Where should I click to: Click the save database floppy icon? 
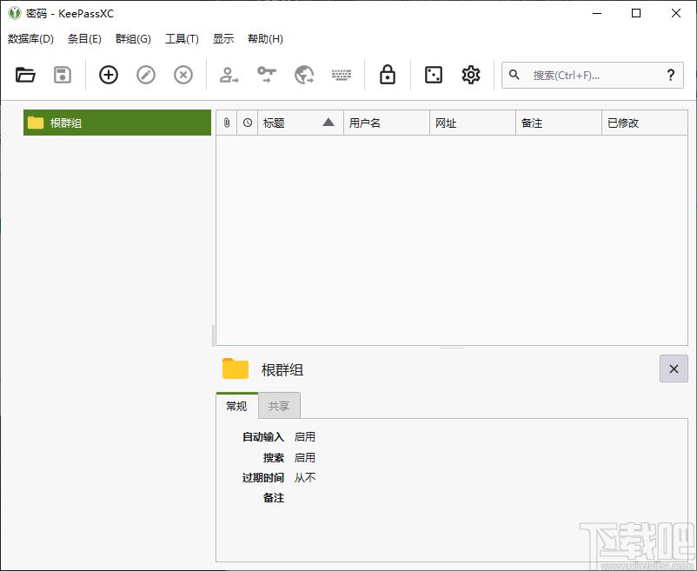click(x=63, y=75)
